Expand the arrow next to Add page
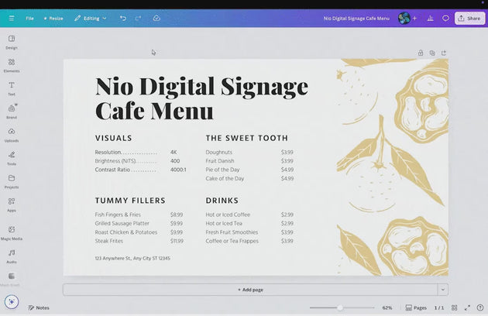The width and height of the screenshot is (488, 316). [x=442, y=290]
